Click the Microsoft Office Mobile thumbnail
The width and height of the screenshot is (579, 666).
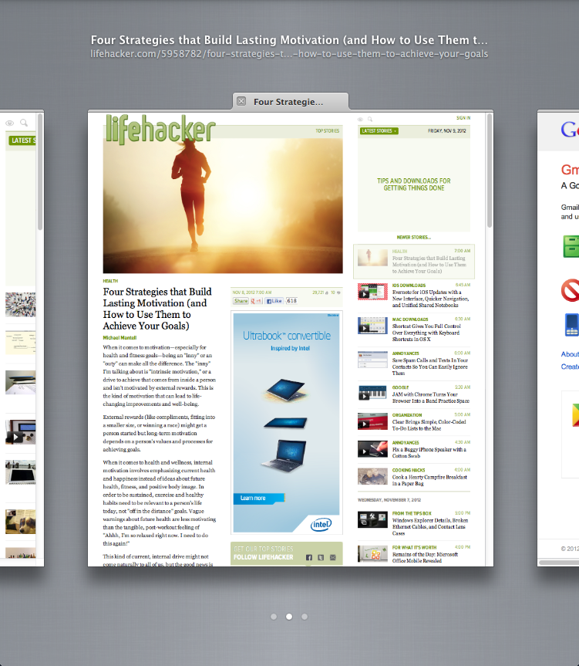(372, 553)
